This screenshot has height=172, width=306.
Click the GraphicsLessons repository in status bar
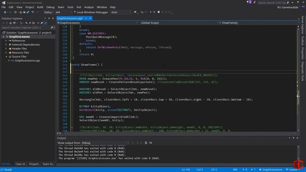point(271,170)
